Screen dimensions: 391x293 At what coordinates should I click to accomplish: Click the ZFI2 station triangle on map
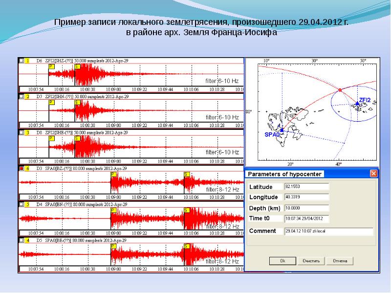coord(357,103)
